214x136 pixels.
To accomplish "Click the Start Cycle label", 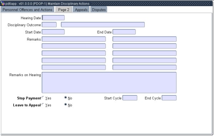I will tap(113, 98).
